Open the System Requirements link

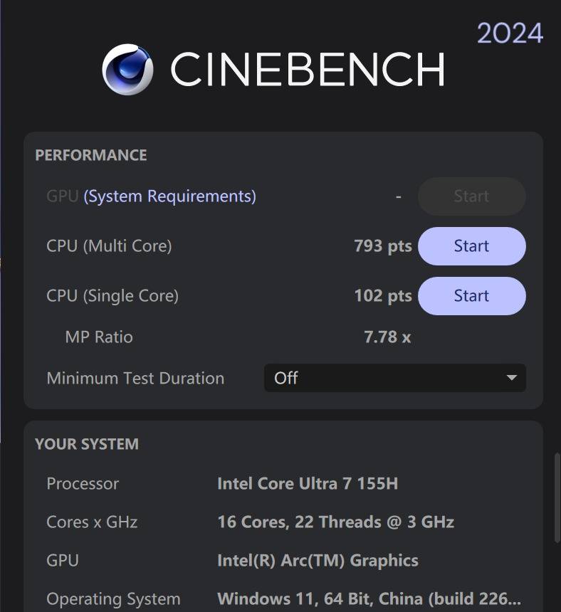169,196
